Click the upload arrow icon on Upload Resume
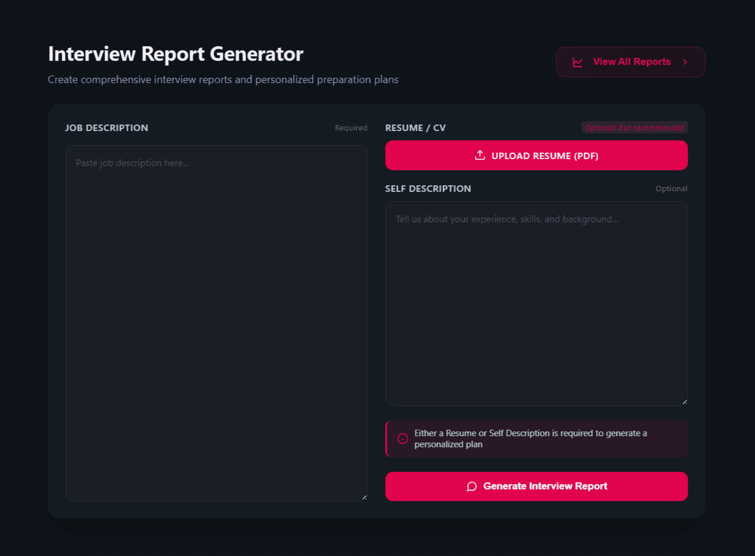755x556 pixels. pyautogui.click(x=480, y=156)
